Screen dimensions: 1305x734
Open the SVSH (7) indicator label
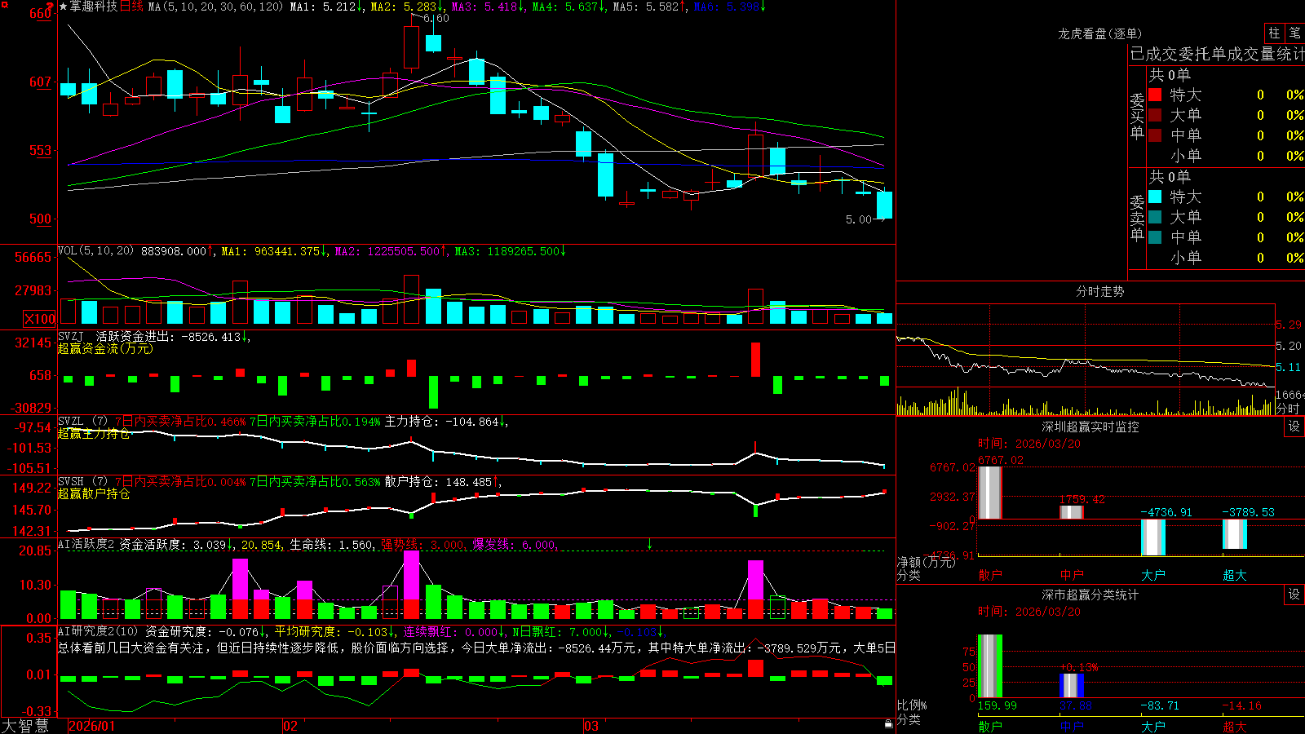83,482
